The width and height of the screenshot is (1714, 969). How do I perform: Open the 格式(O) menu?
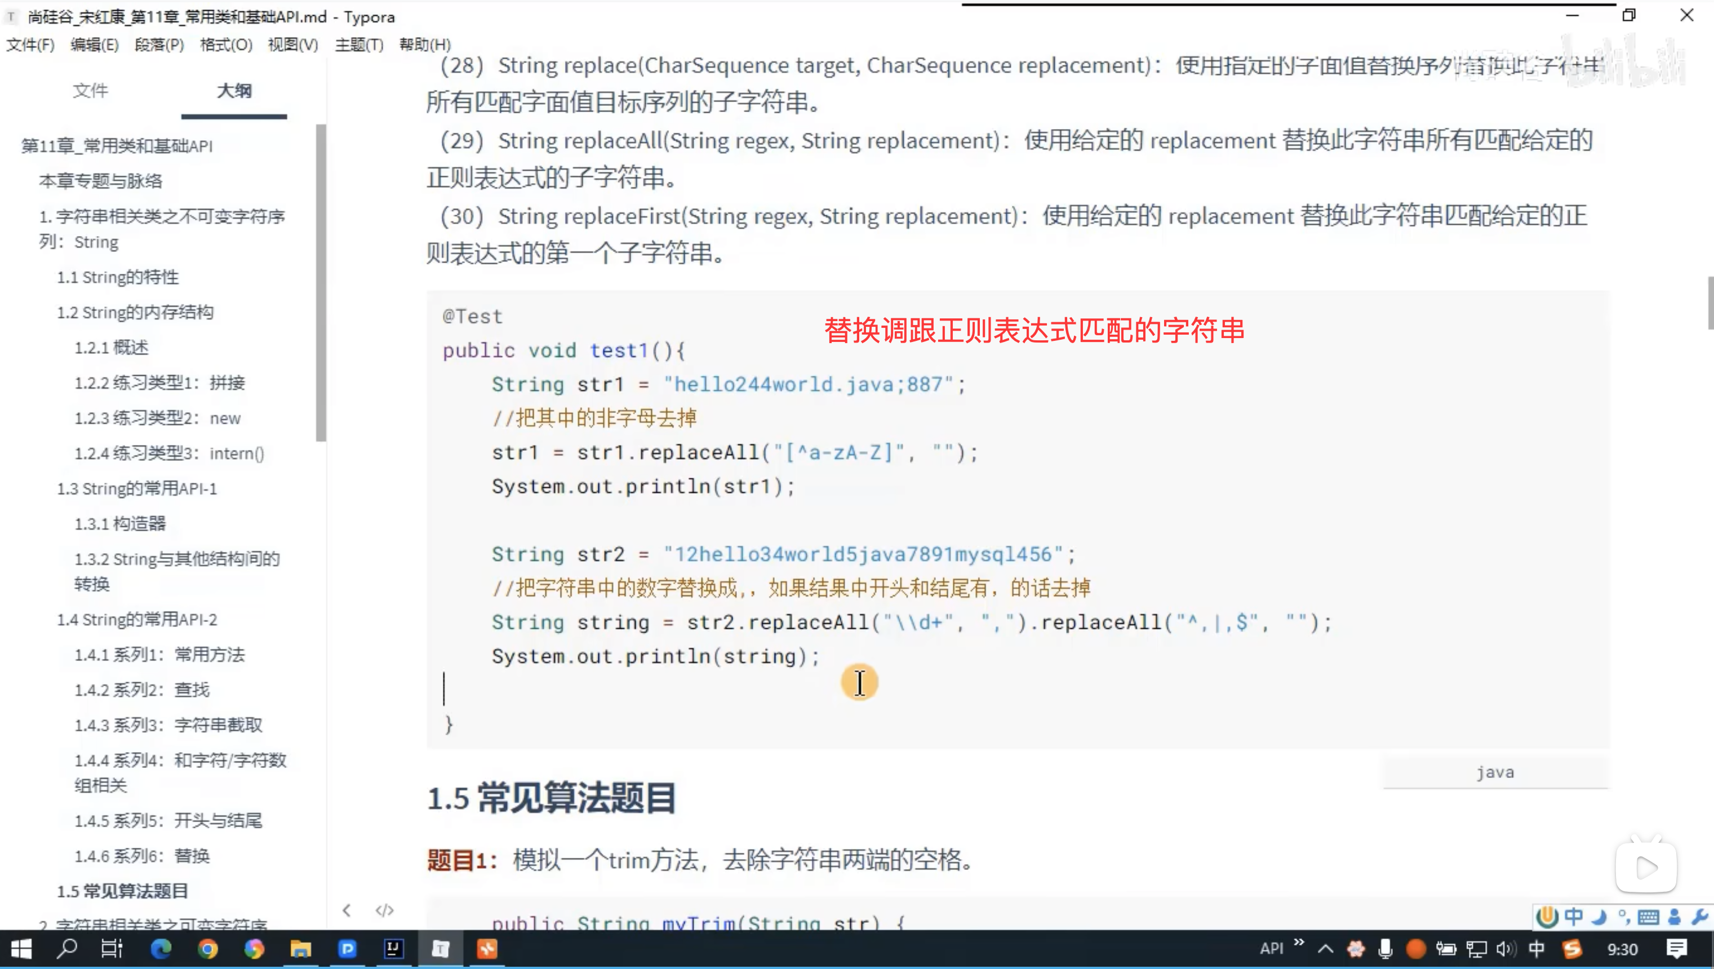pos(225,45)
